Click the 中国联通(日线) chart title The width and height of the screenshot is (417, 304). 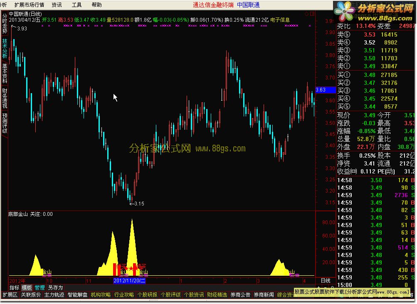pyautogui.click(x=25, y=14)
